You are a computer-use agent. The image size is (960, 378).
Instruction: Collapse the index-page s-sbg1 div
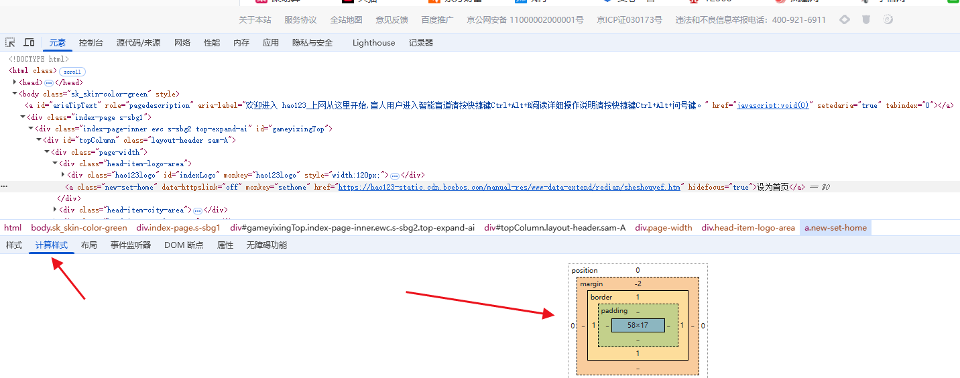[x=23, y=117]
